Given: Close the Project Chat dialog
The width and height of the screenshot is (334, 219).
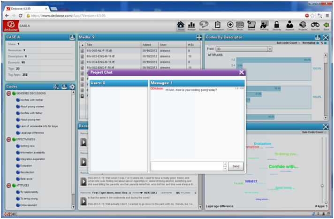Looking at the screenshot, I should tap(241, 72).
